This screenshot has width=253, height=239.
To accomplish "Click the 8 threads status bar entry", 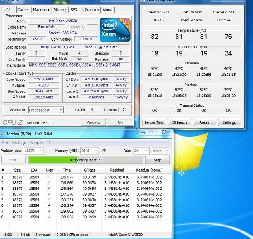I will click(43, 235).
